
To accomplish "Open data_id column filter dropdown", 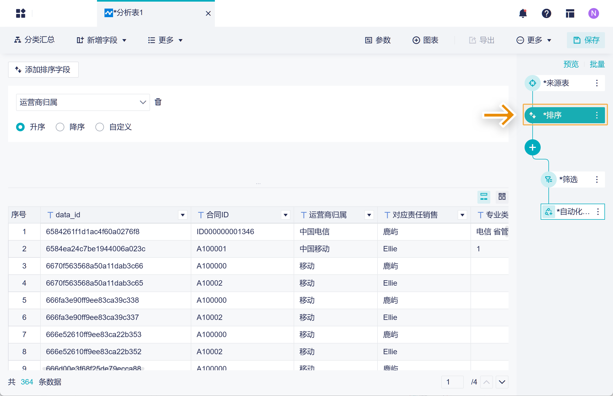I will tap(183, 215).
